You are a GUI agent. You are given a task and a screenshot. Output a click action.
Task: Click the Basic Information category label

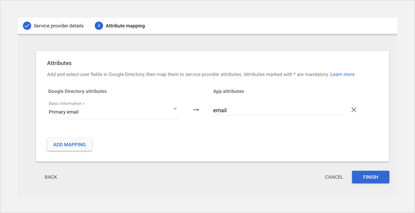point(67,104)
